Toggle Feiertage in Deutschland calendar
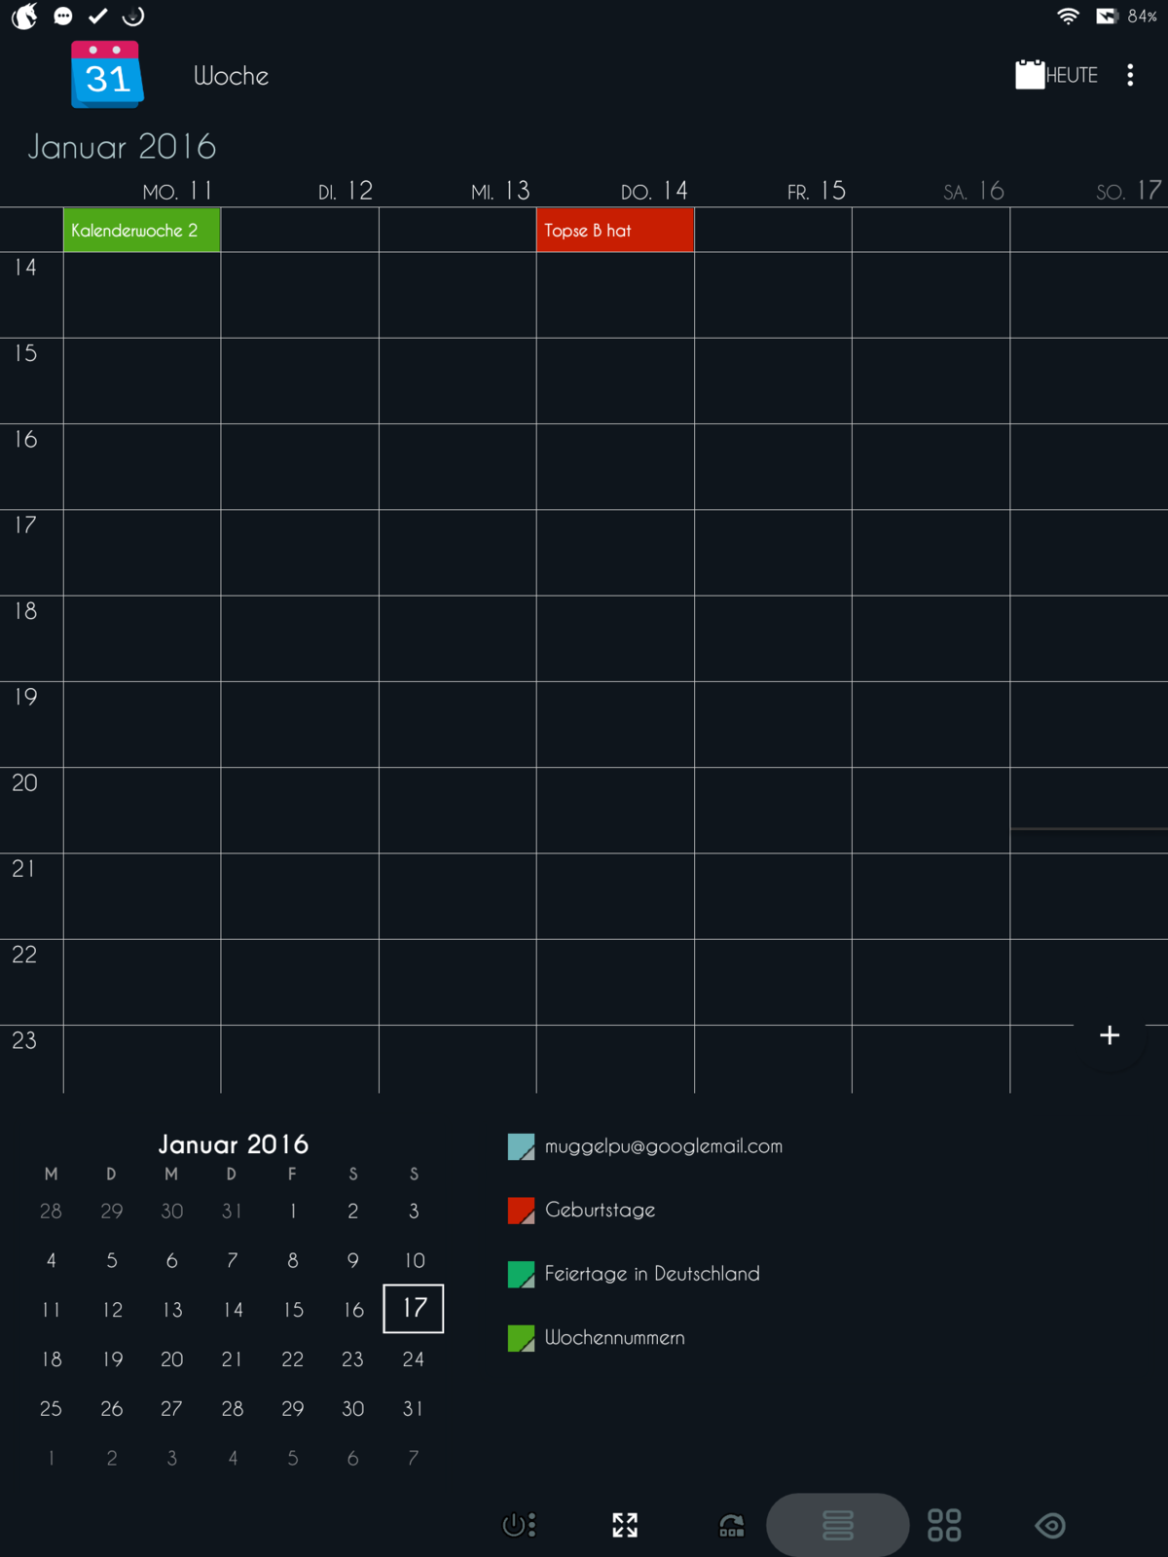The height and width of the screenshot is (1557, 1168). [522, 1275]
